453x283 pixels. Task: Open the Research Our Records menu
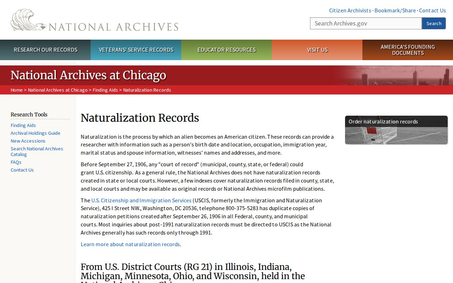pos(45,50)
